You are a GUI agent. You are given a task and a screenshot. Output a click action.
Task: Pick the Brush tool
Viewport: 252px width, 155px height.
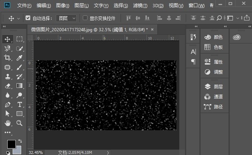tap(19, 67)
